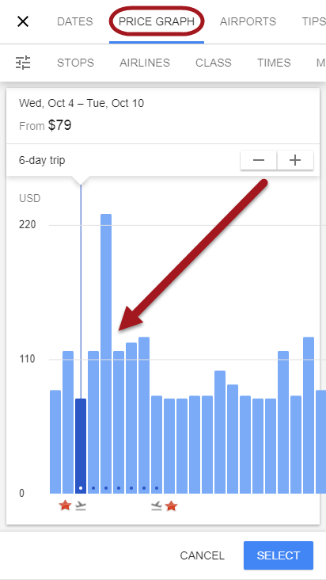Image resolution: width=326 pixels, height=580 pixels.
Task: Switch to the Dates tab
Action: pos(75,21)
